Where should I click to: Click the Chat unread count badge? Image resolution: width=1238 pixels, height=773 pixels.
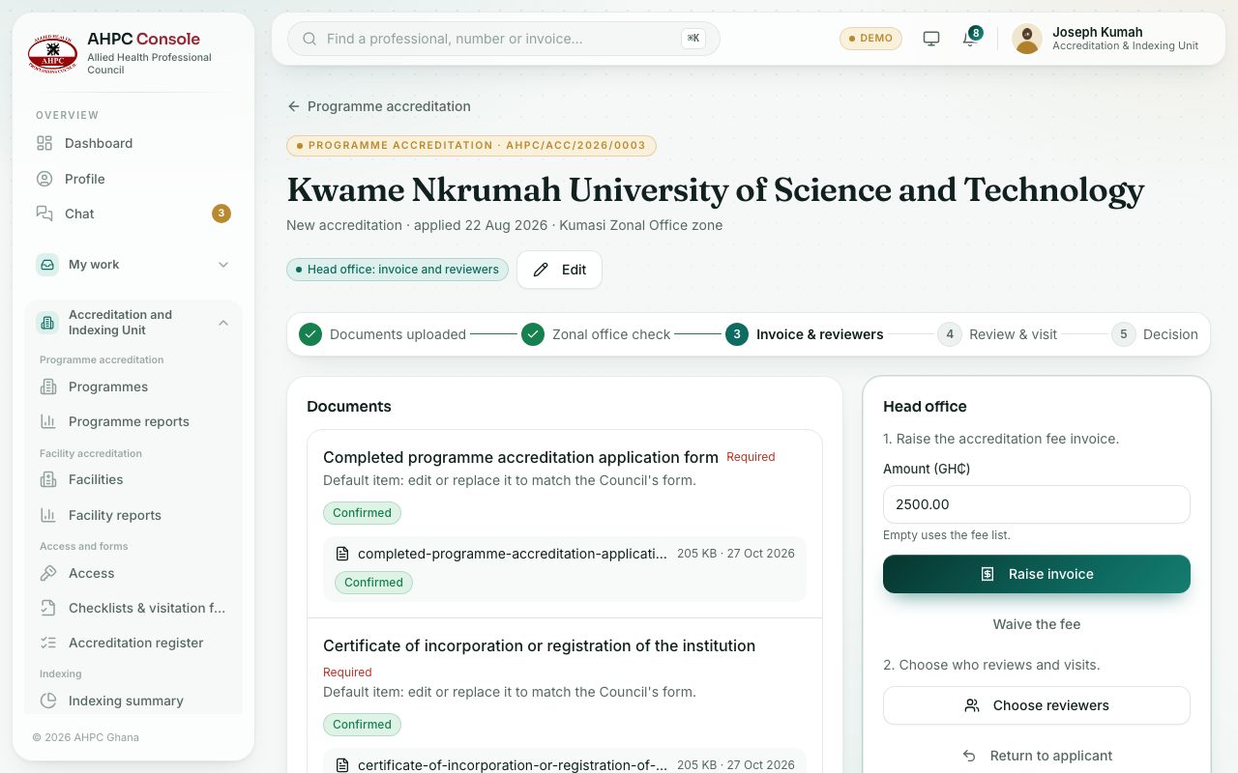[221, 214]
